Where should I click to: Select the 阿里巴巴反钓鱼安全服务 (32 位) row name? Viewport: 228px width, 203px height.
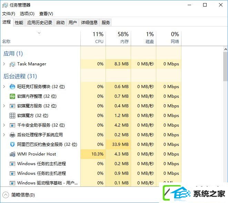click(47, 145)
